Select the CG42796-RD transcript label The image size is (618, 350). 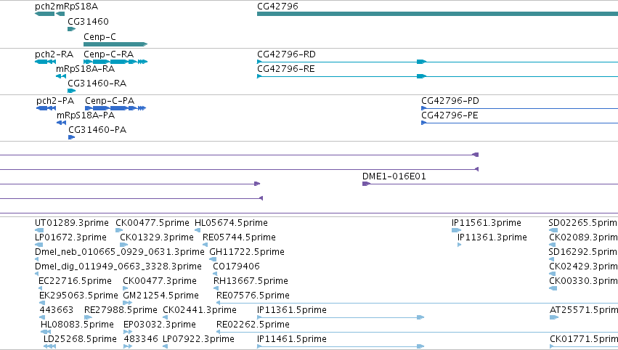[286, 54]
